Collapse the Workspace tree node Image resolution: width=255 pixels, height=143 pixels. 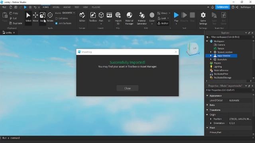pyautogui.click(x=207, y=41)
